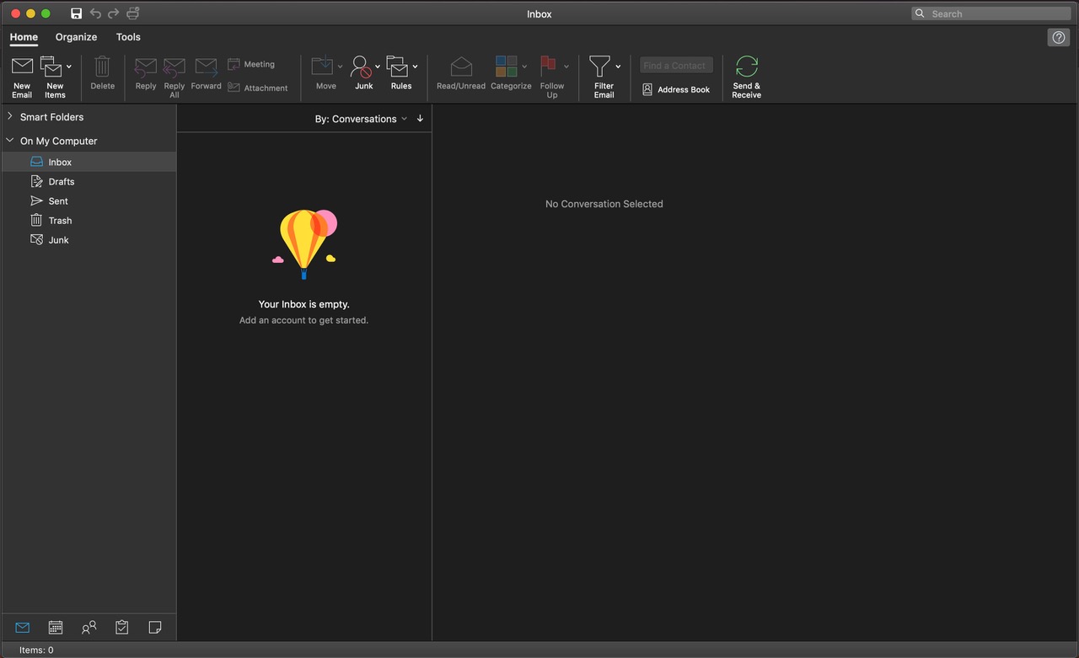Click the Reply All icon
The width and height of the screenshot is (1079, 658).
[174, 67]
